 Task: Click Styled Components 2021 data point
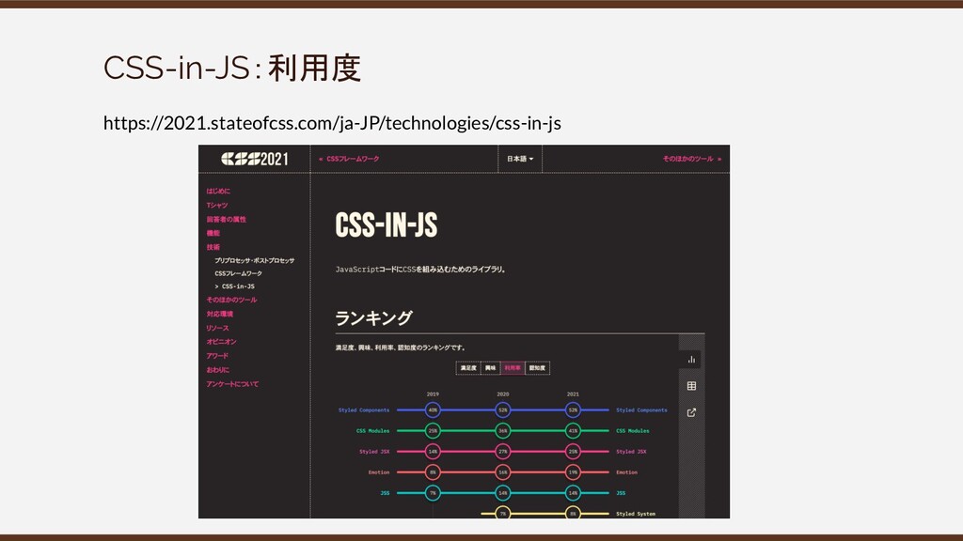(x=573, y=410)
